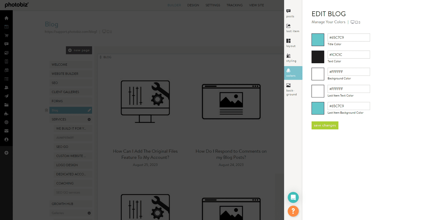Switch to desktop preview in Manage Your Colors
The height and width of the screenshot is (220, 429).
(352, 22)
